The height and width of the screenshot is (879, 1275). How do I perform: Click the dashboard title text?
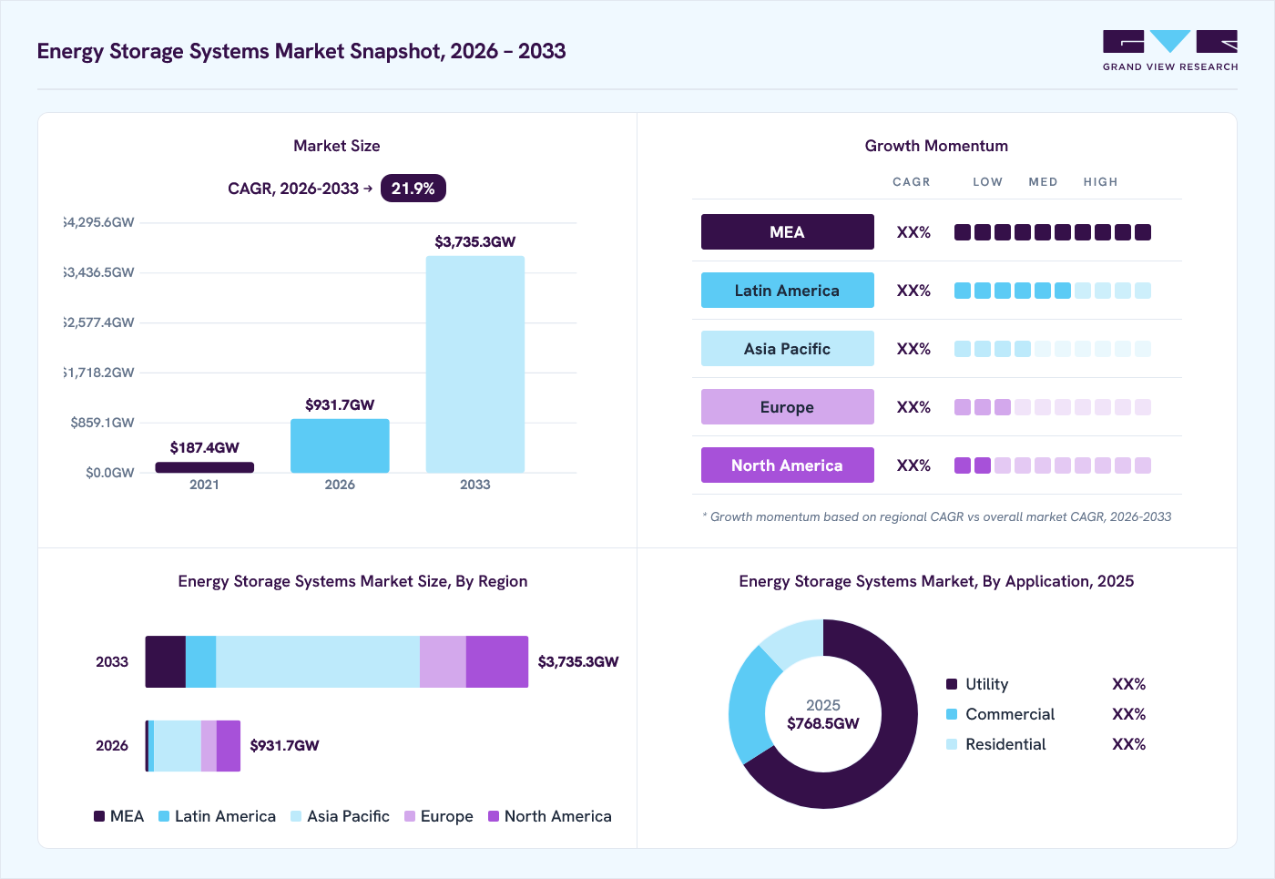click(301, 51)
